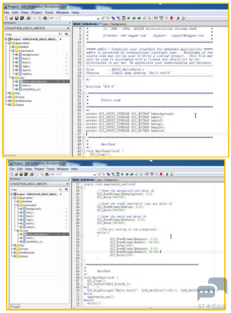
Task: Click Open file icon in bottom IAR window
Action: (x=16, y=174)
